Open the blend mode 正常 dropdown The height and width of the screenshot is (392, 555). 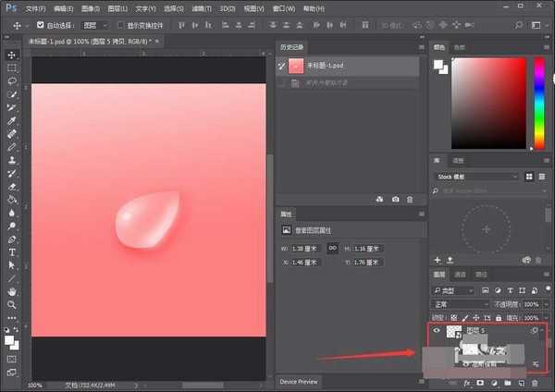click(461, 303)
